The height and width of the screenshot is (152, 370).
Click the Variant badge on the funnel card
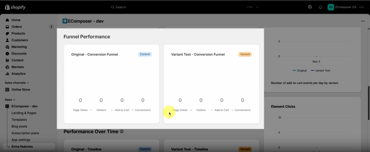point(245,54)
